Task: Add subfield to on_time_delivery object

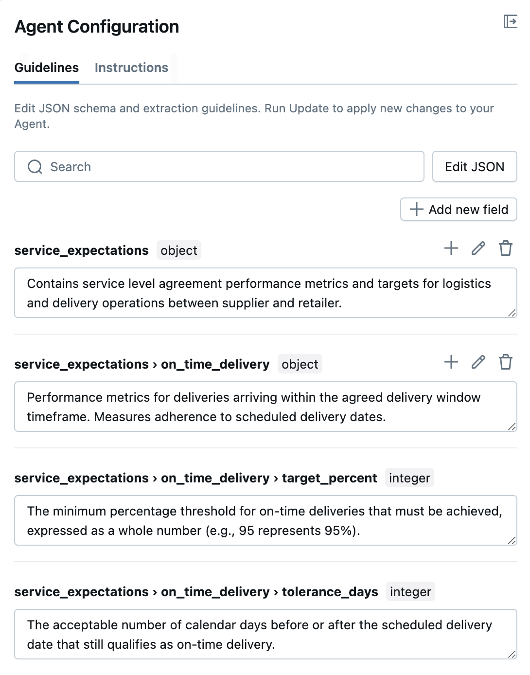Action: point(451,362)
